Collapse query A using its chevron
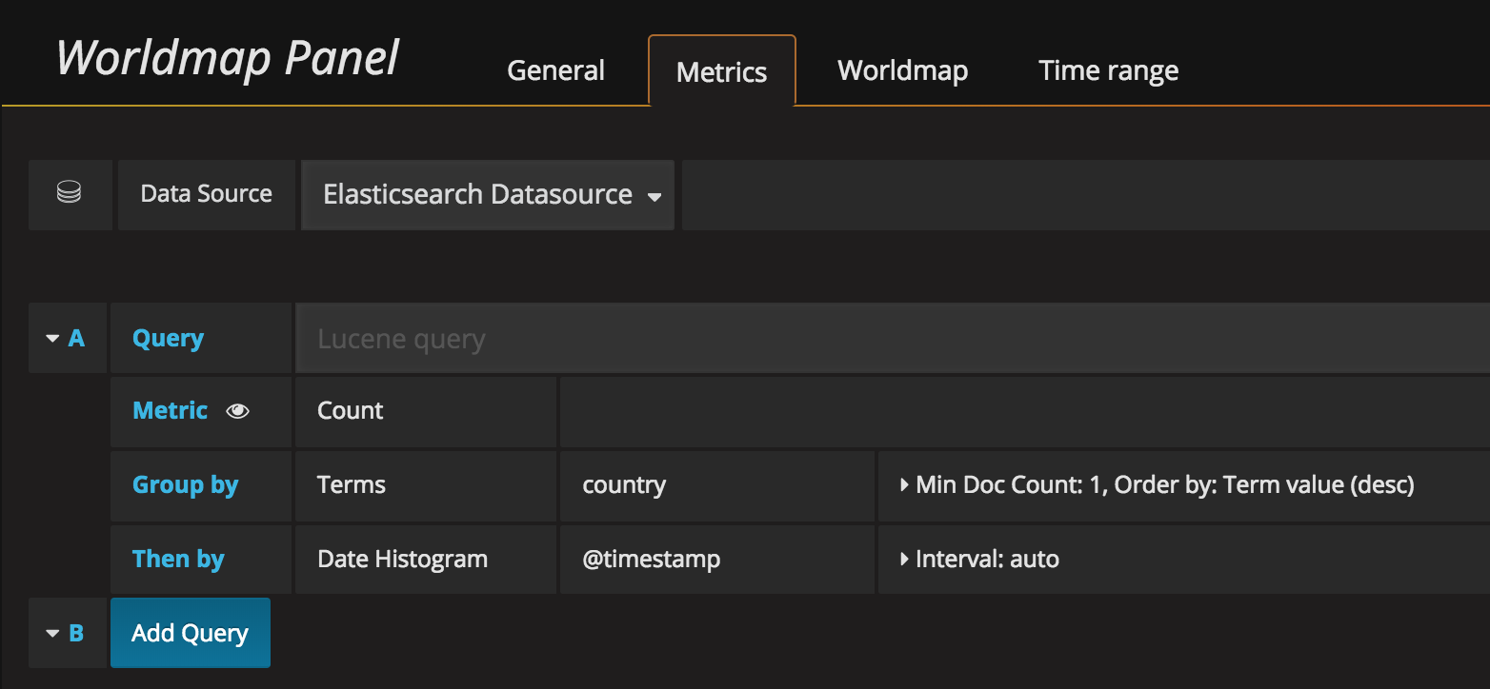This screenshot has height=689, width=1490. pos(53,338)
